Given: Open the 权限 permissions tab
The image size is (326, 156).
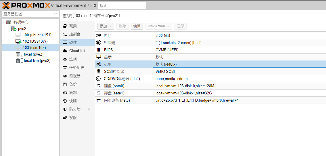Looking at the screenshot, I should pyautogui.click(x=78, y=118).
